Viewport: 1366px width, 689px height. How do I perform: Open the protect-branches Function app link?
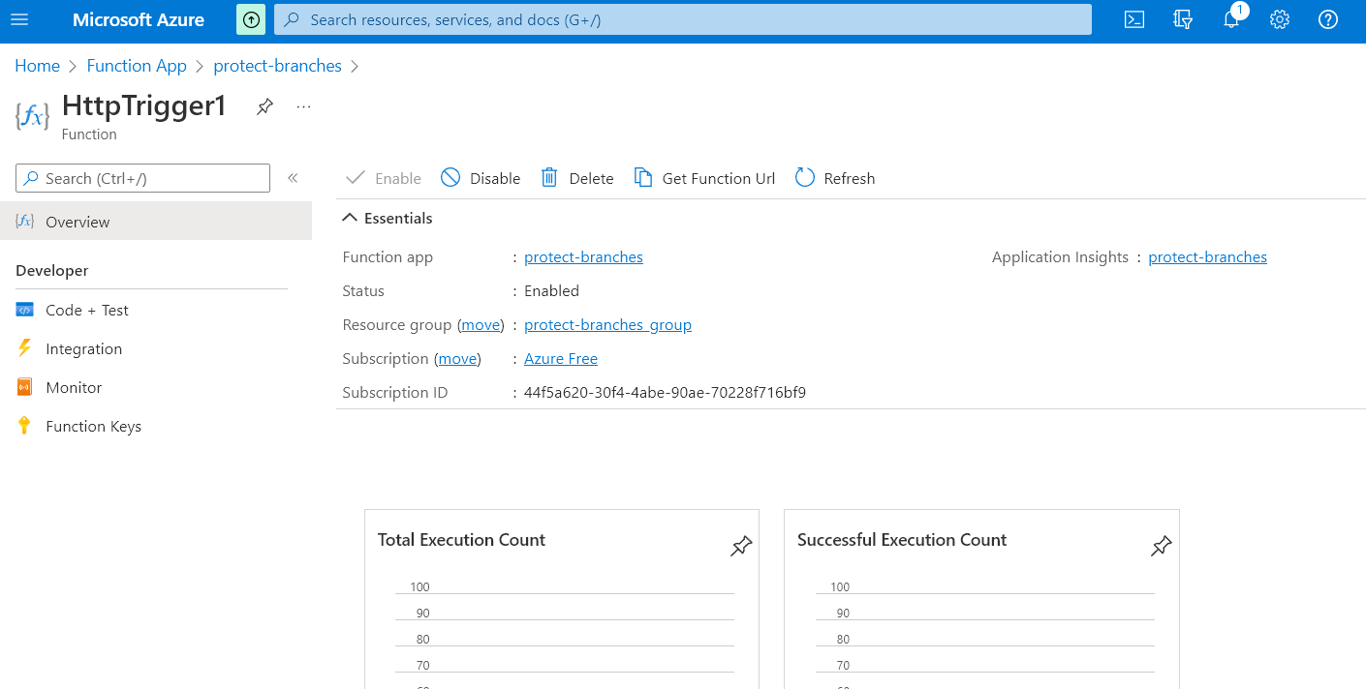[x=583, y=257]
